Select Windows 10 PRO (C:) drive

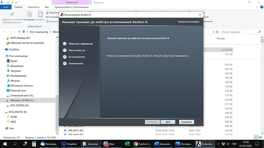pyautogui.click(x=22, y=100)
